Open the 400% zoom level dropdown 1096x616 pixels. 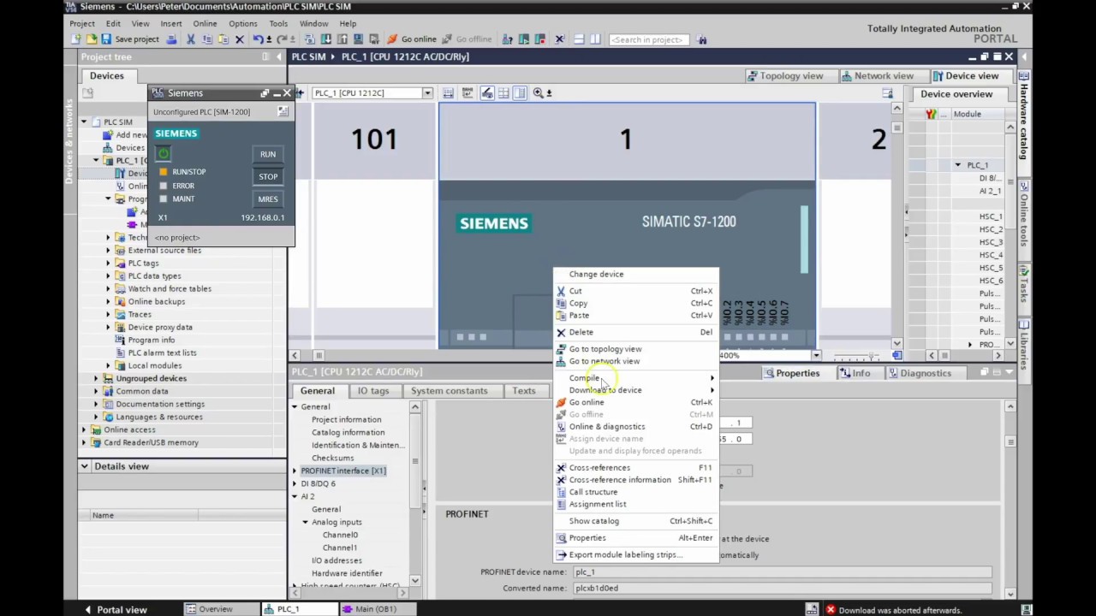coord(816,355)
